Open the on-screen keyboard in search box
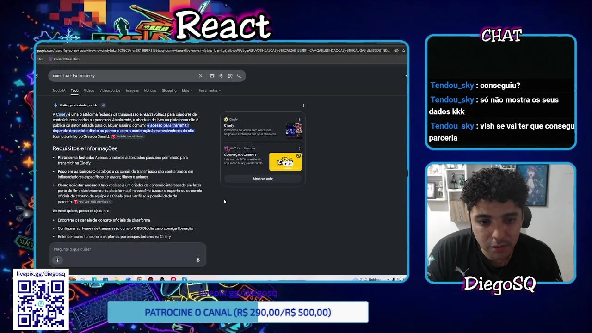 (x=212, y=76)
